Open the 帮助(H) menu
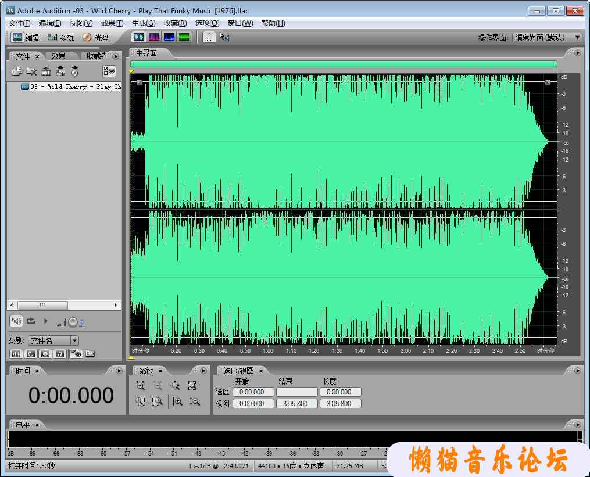 273,23
